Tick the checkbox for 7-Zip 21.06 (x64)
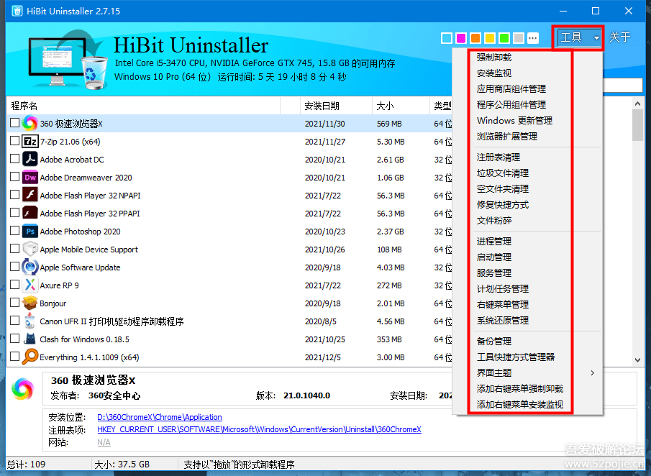 tap(14, 141)
